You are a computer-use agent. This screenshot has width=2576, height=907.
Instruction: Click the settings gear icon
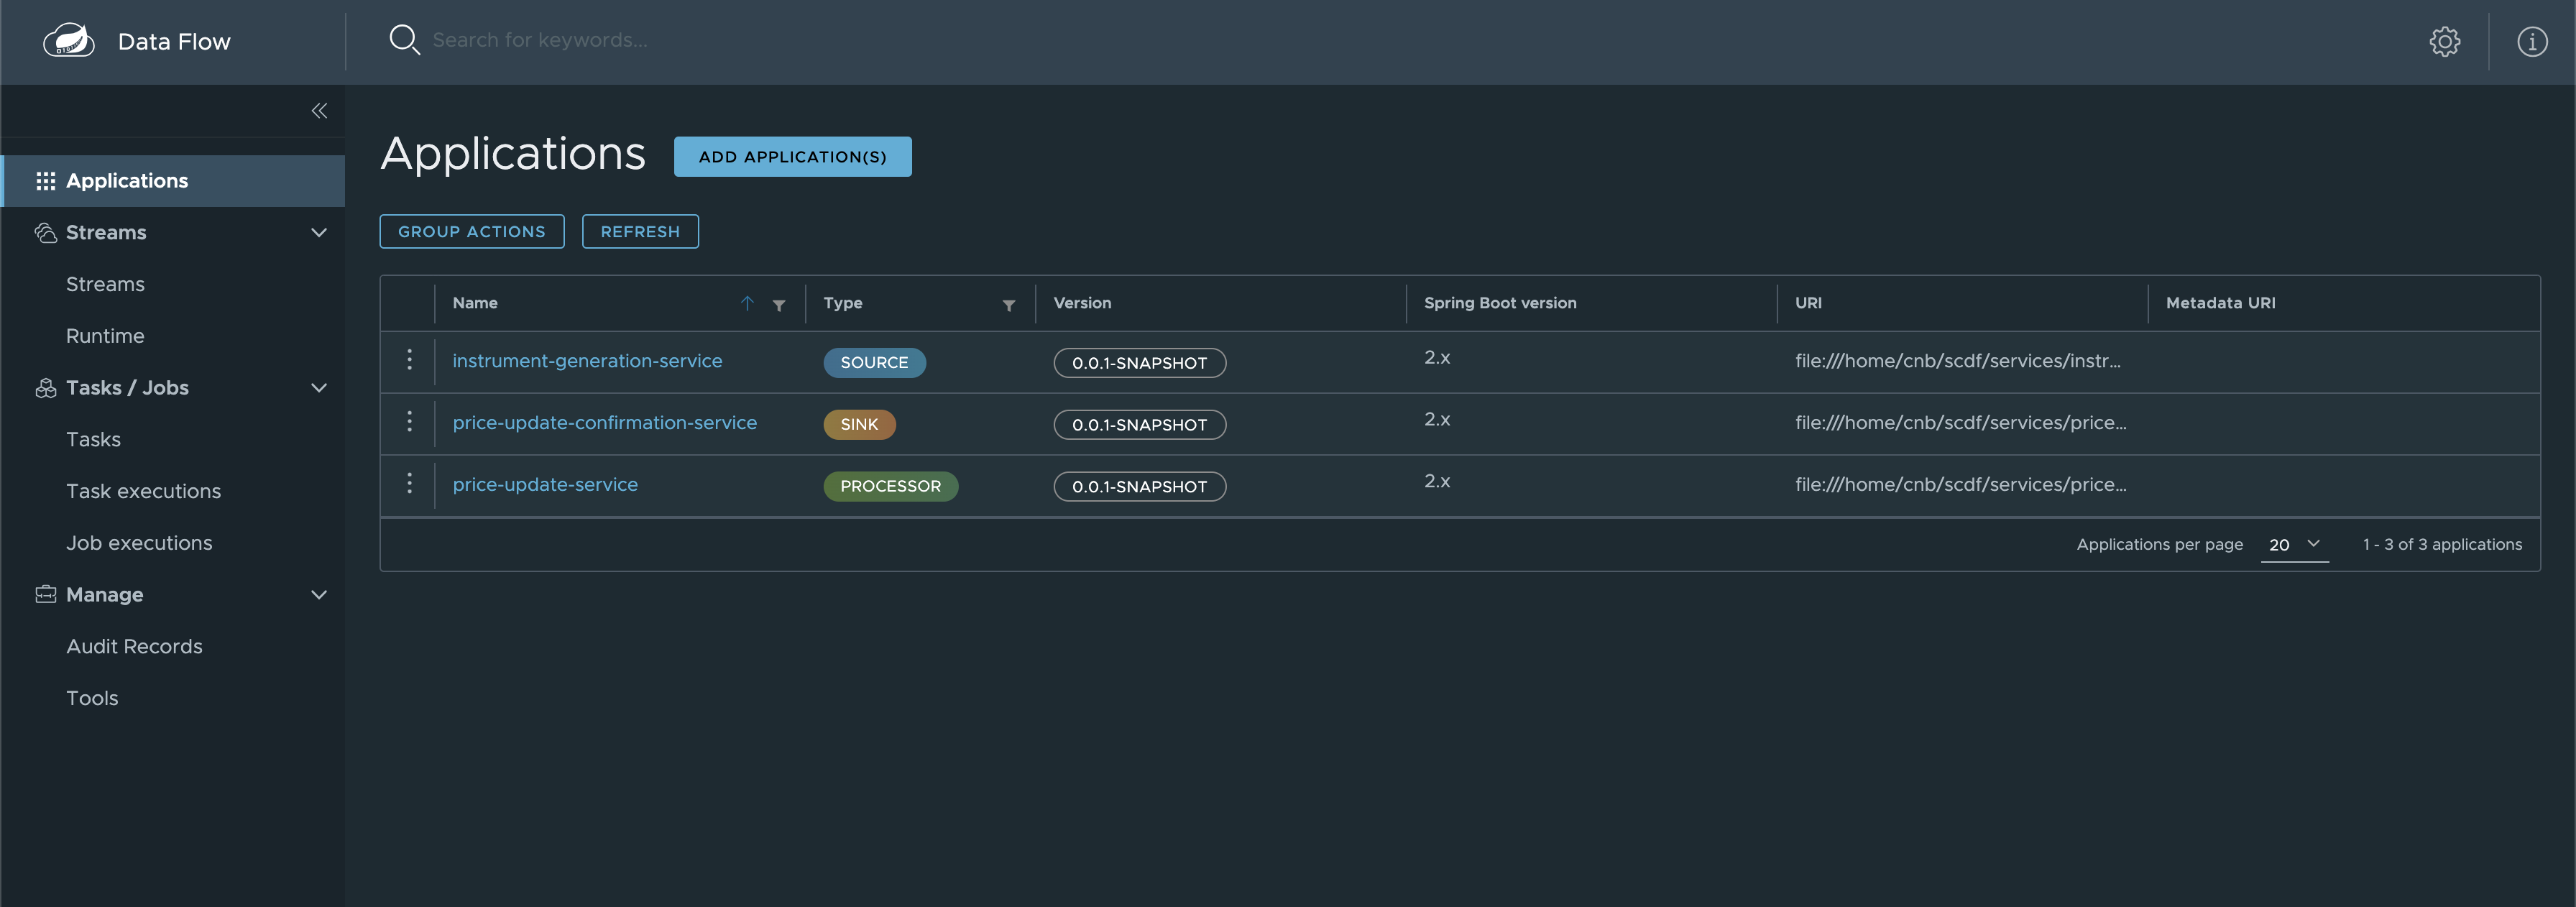click(2444, 42)
